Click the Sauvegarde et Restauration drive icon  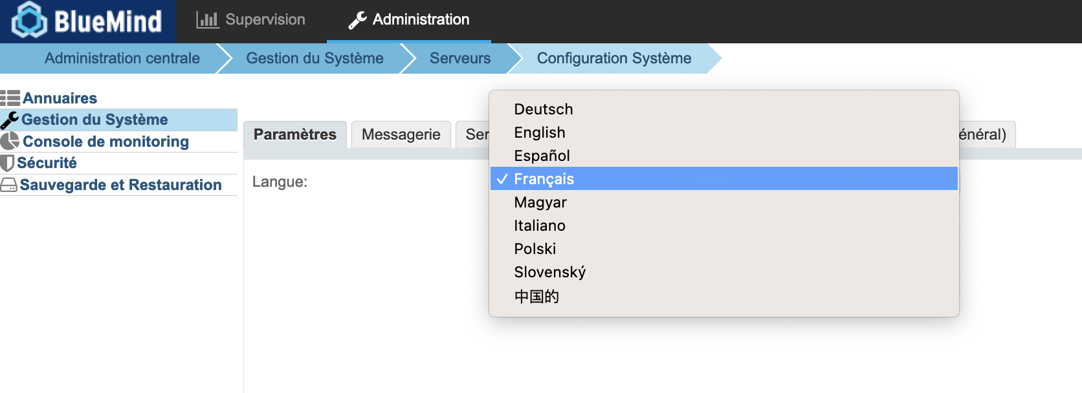coord(9,186)
